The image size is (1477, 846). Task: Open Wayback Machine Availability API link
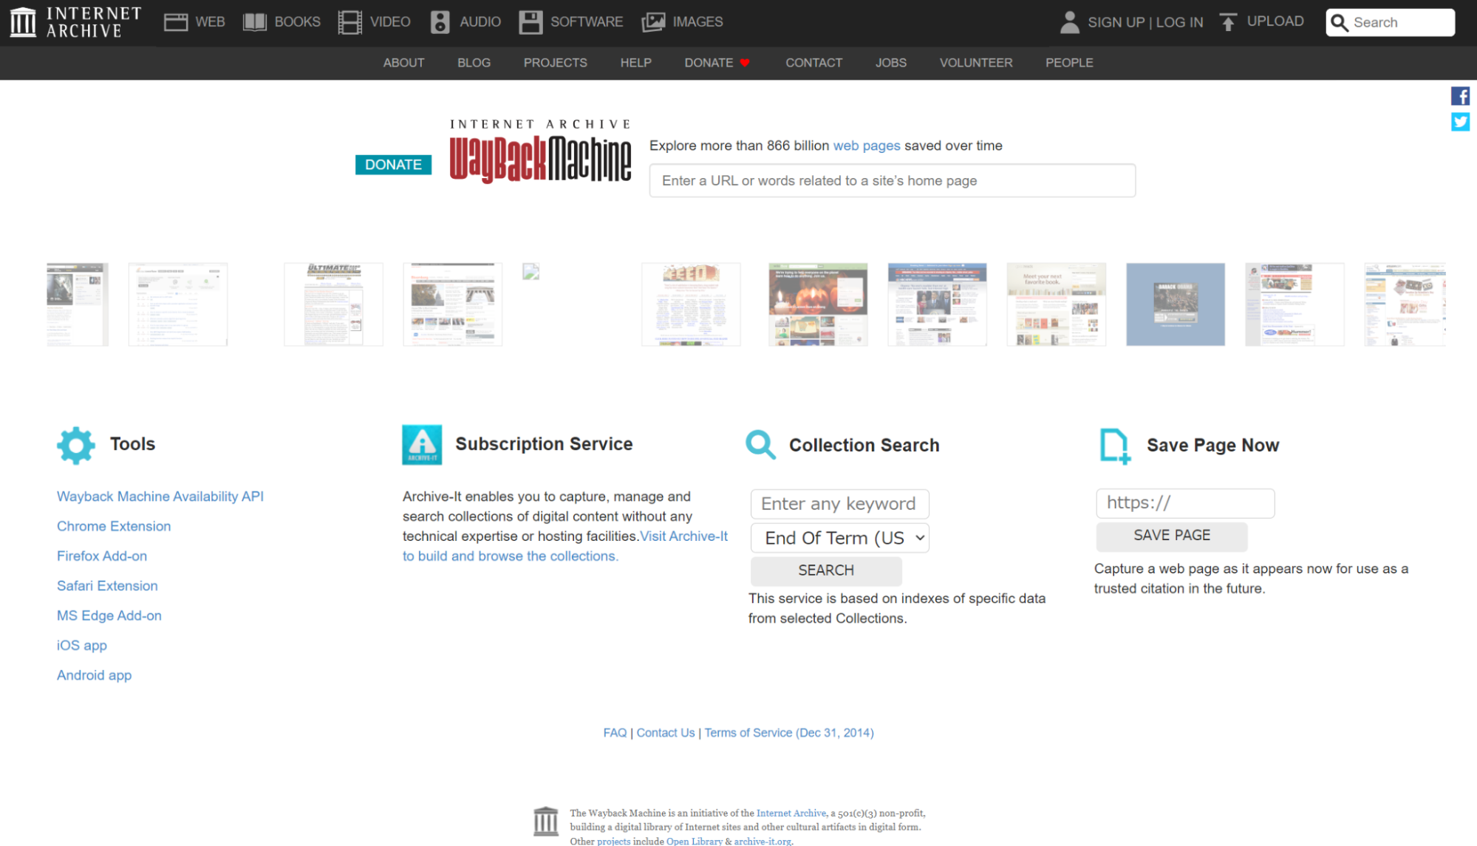pyautogui.click(x=160, y=497)
